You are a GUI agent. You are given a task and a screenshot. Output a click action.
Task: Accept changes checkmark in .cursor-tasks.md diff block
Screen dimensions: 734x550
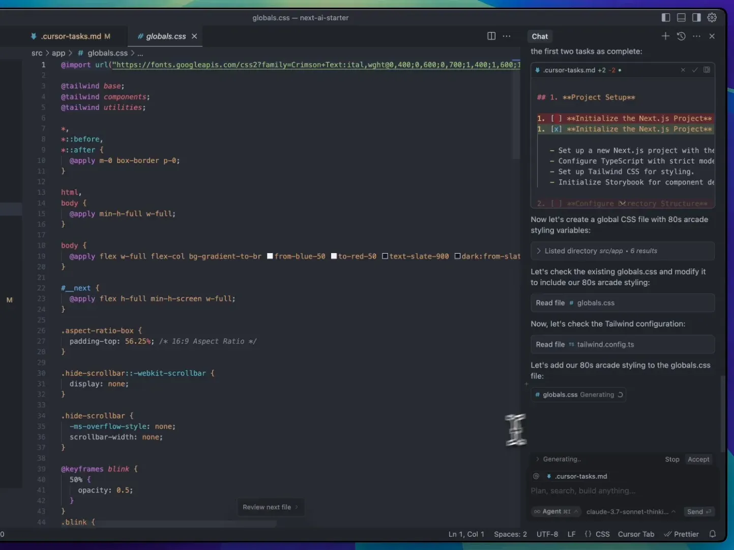coord(695,70)
